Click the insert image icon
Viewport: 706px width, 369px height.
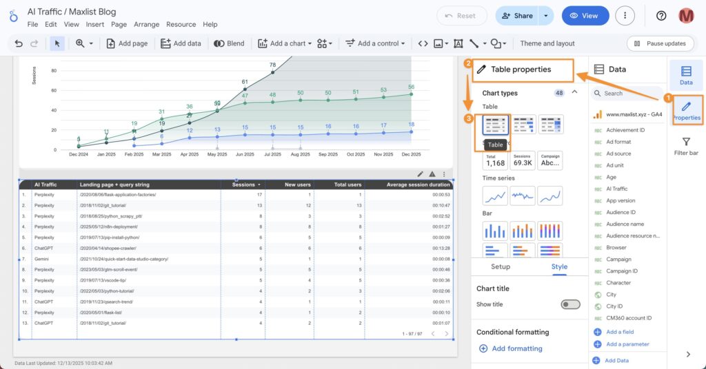point(438,43)
